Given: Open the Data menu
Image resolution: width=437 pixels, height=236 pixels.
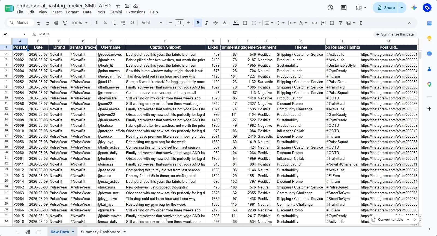Looking at the screenshot, I should (x=87, y=12).
